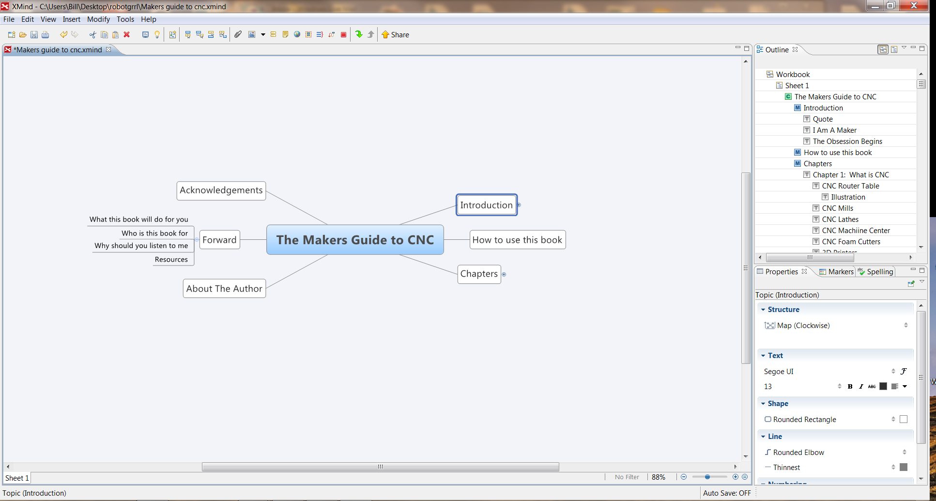Image resolution: width=936 pixels, height=501 pixels.
Task: Open the Modify menu
Action: coord(98,19)
